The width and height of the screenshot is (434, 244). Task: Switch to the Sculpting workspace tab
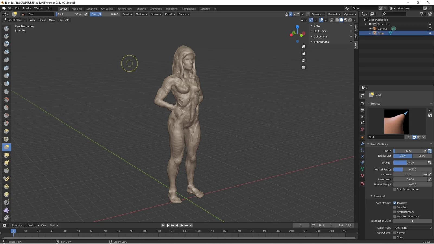(92, 8)
